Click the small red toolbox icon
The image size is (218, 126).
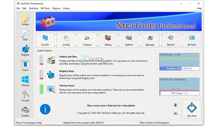175,113
